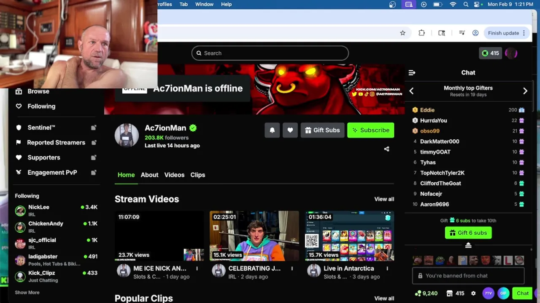Go to next leaderboard with the right chevron

[525, 91]
